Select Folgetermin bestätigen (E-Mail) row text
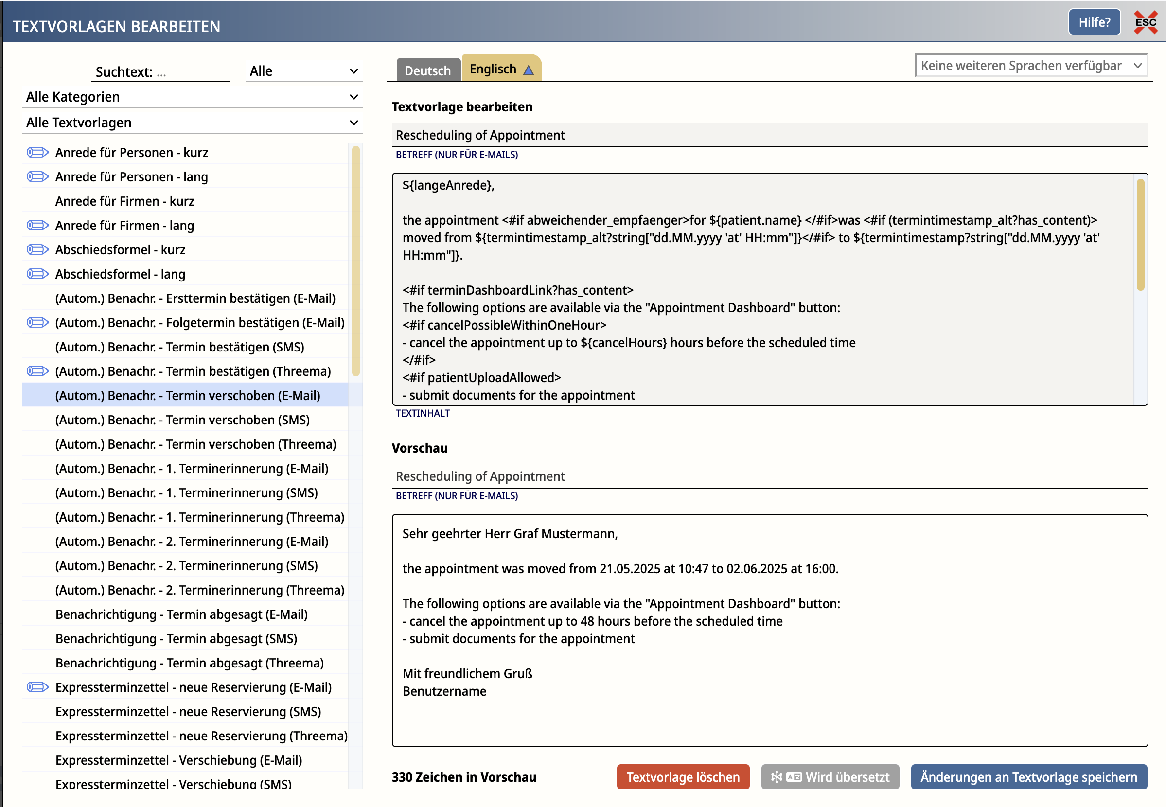Screen dimensions: 1166x807 [x=200, y=322]
